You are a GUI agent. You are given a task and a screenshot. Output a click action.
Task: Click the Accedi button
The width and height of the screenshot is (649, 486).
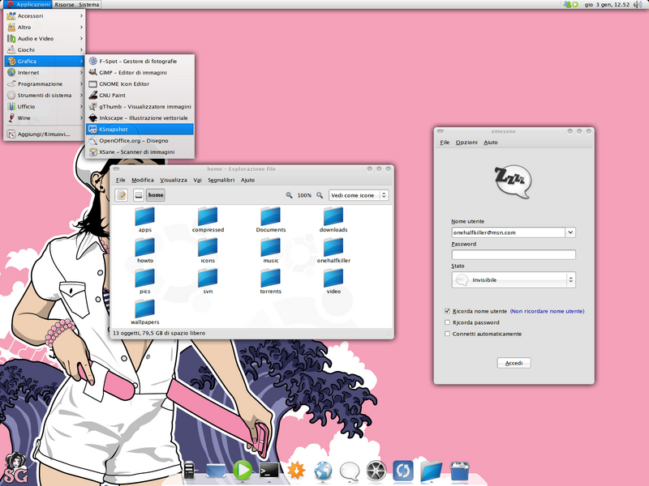pyautogui.click(x=514, y=363)
